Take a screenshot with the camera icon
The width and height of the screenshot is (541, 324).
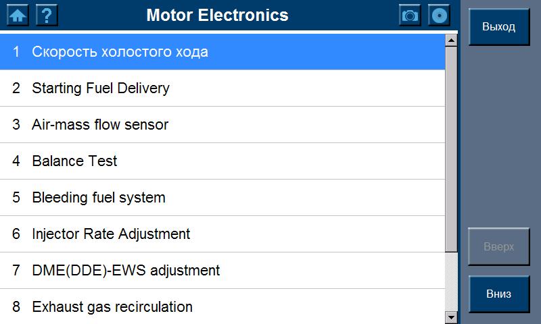tap(410, 15)
